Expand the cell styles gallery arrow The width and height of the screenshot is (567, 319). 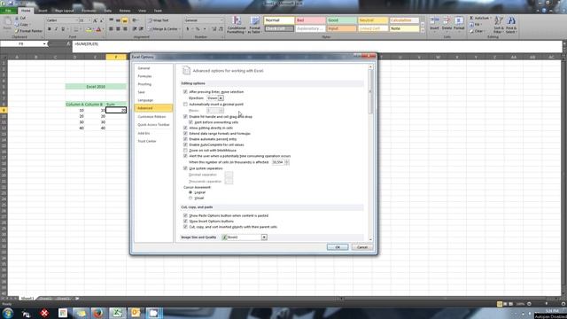tap(423, 30)
